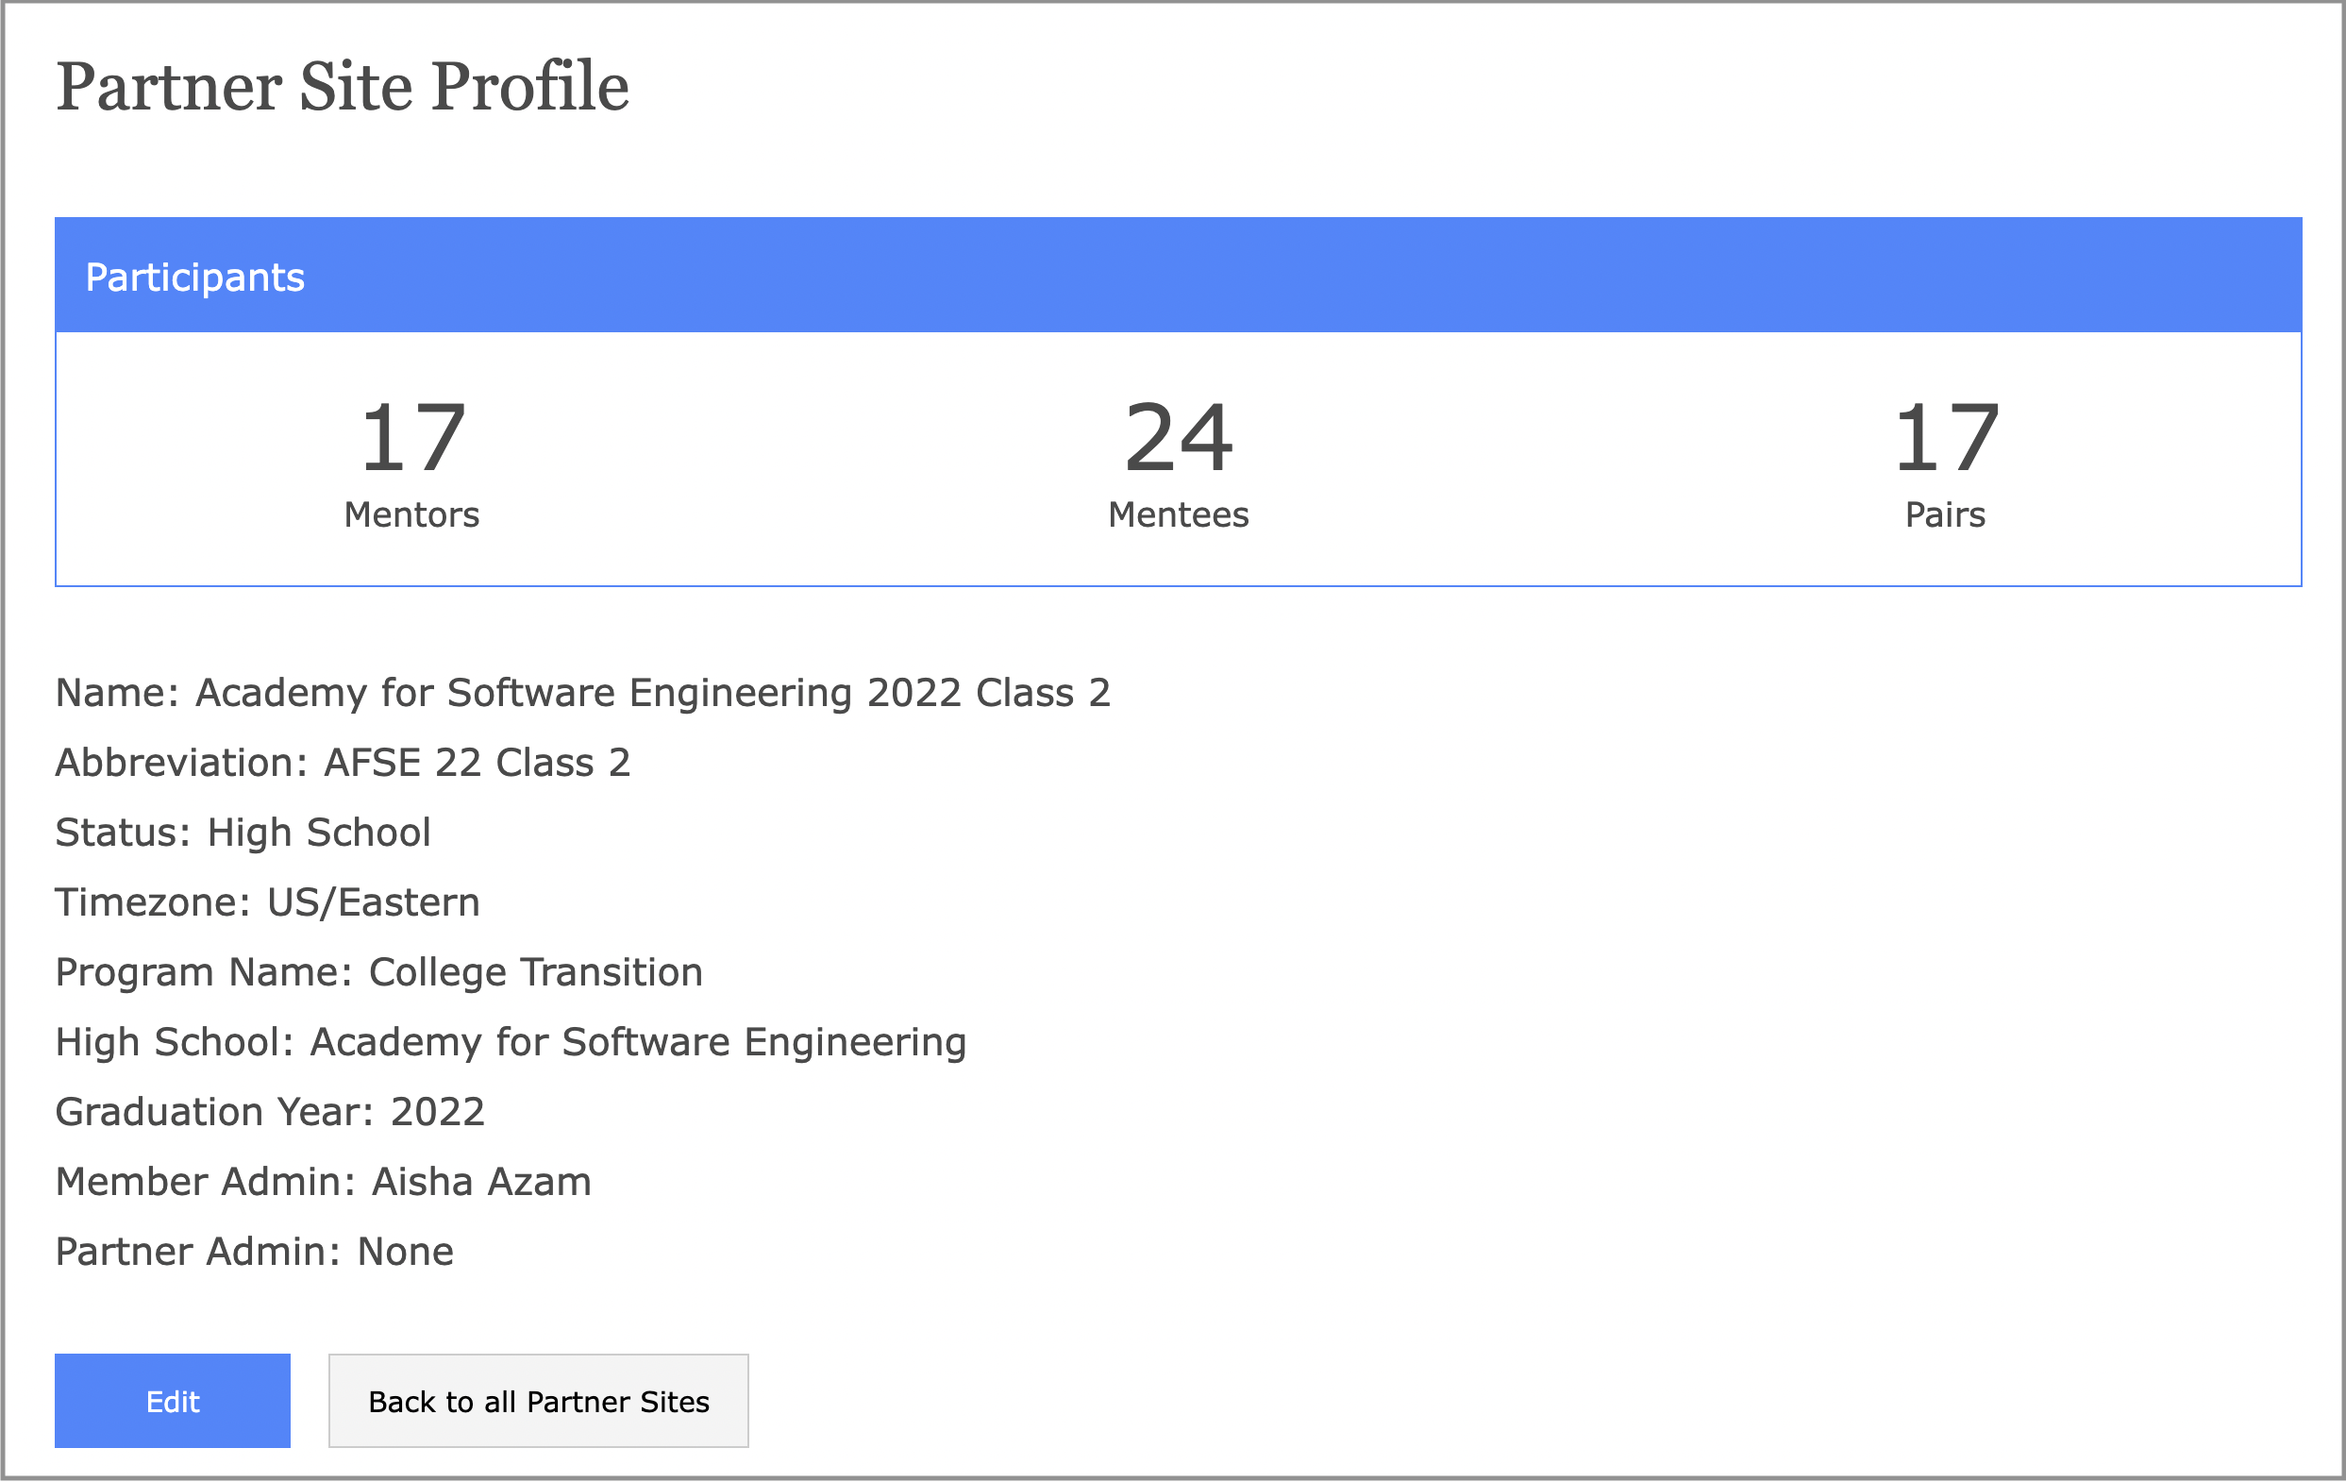Click the Timezone US/Eastern line
This screenshot has height=1482, width=2346.
tap(267, 903)
